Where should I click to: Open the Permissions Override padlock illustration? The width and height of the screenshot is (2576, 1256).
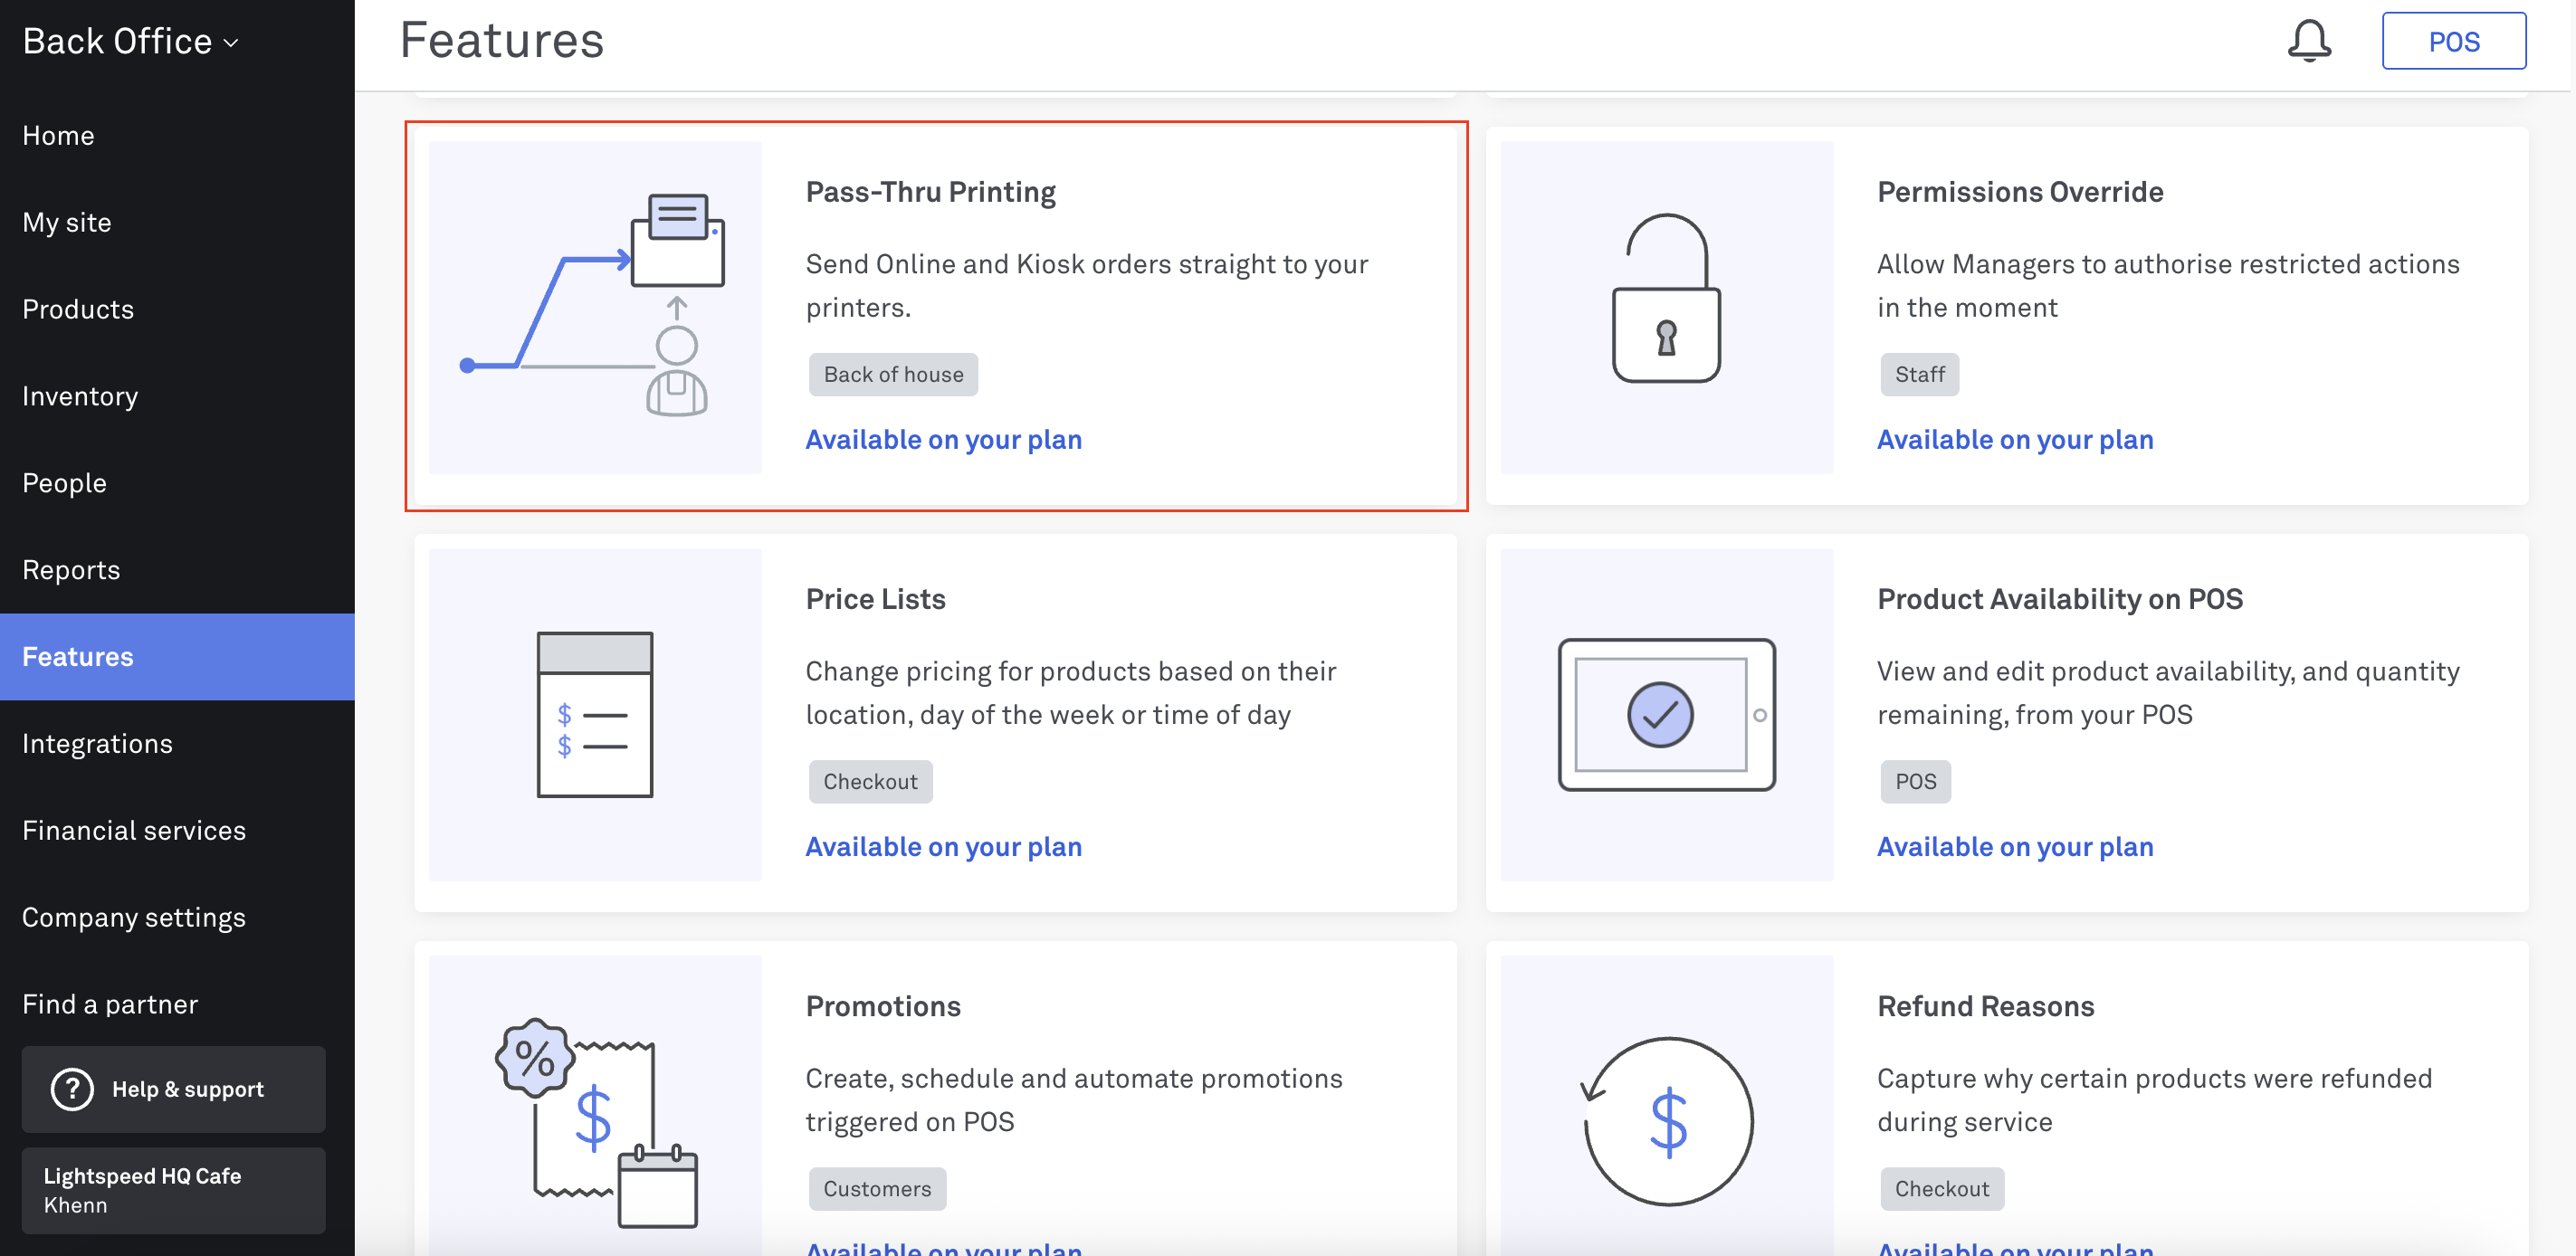pyautogui.click(x=1666, y=307)
